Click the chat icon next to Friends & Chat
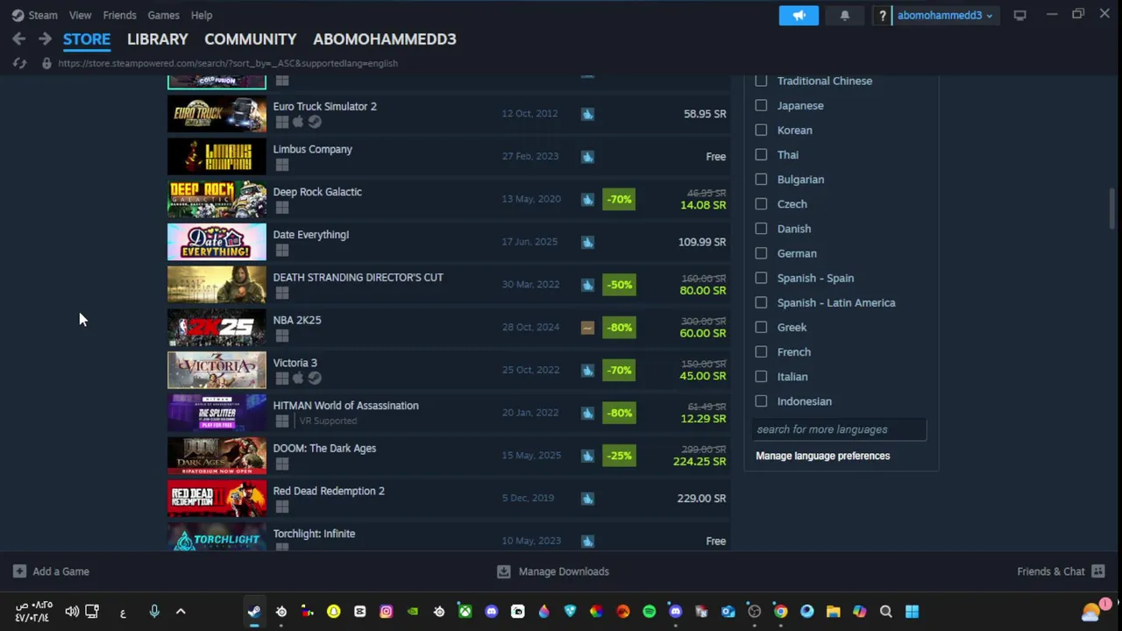 1097,571
